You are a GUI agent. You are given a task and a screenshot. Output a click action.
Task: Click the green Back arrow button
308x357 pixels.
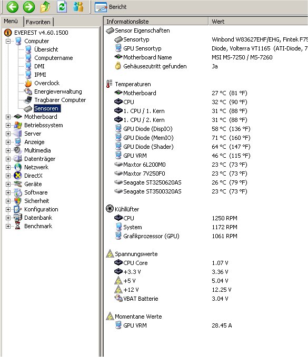(x=12, y=7)
